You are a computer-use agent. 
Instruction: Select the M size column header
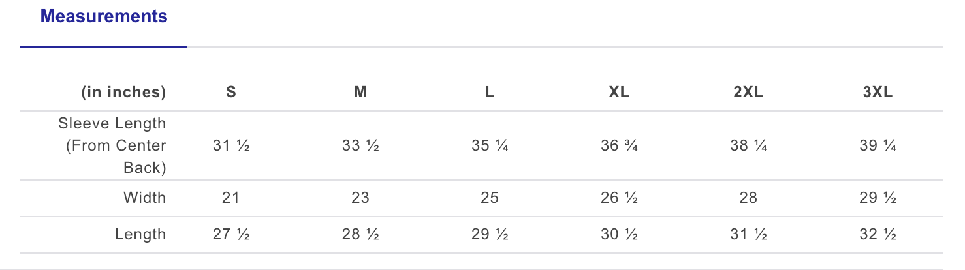point(360,93)
